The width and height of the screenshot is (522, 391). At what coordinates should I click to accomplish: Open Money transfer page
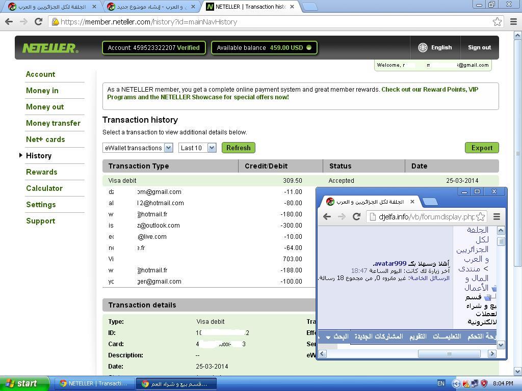click(x=53, y=123)
